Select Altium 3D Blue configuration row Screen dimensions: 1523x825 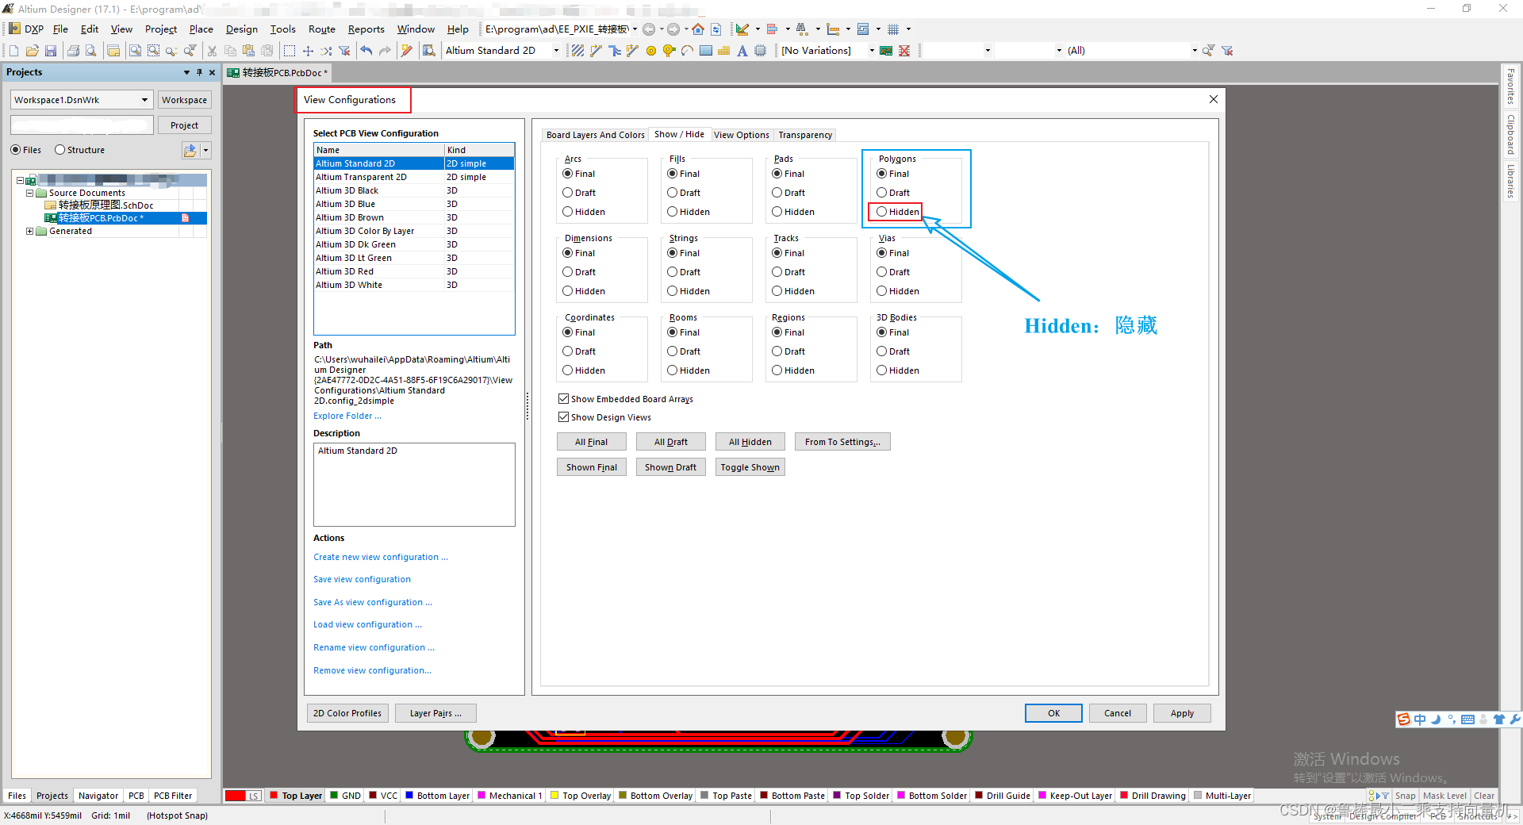tap(414, 204)
